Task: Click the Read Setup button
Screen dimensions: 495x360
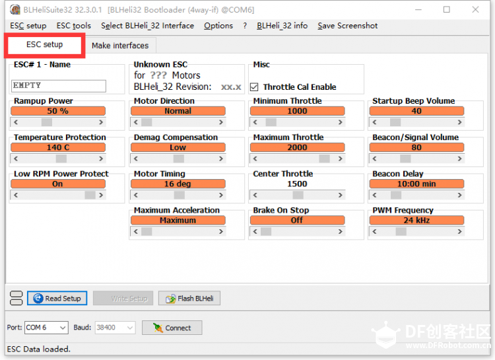Action: [57, 298]
